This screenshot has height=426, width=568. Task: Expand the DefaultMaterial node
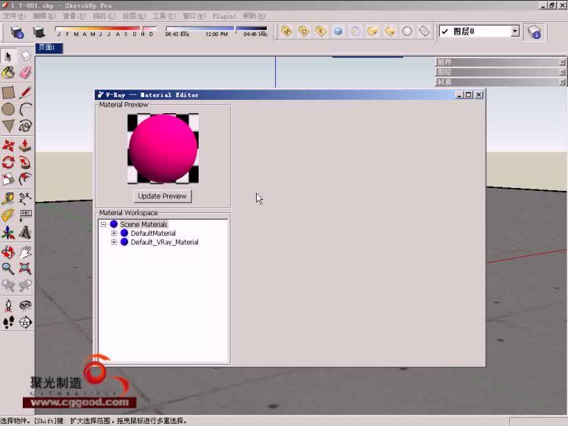coord(114,234)
